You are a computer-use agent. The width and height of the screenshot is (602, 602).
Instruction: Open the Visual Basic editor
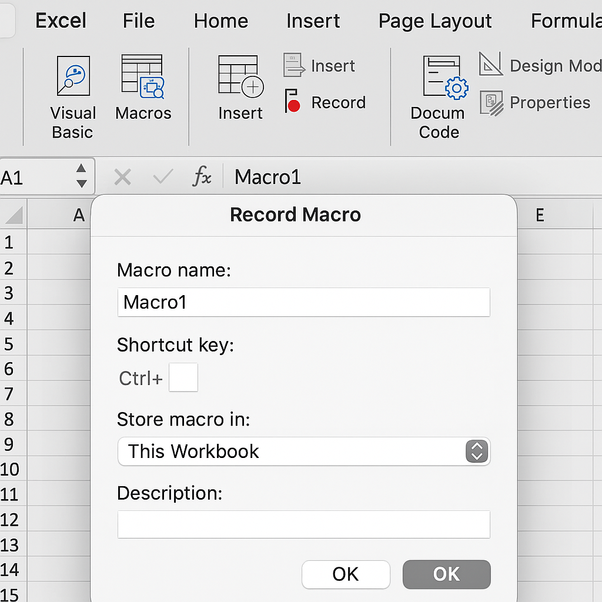click(73, 98)
